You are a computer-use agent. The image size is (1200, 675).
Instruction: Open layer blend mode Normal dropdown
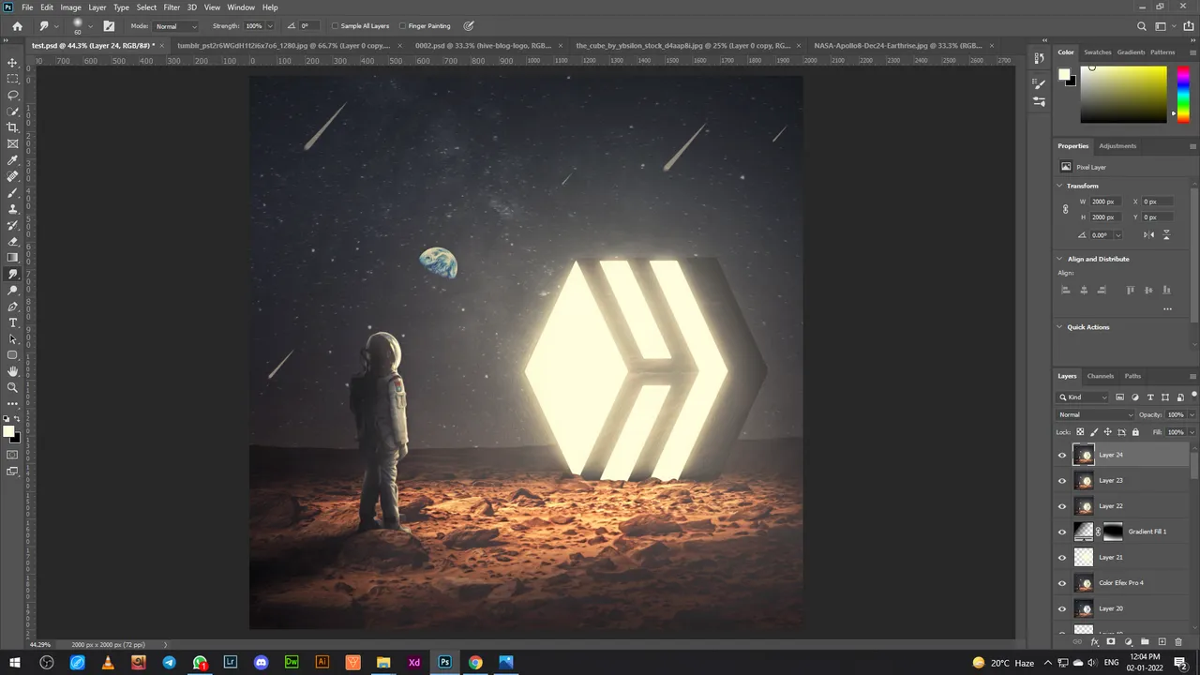click(x=1095, y=414)
